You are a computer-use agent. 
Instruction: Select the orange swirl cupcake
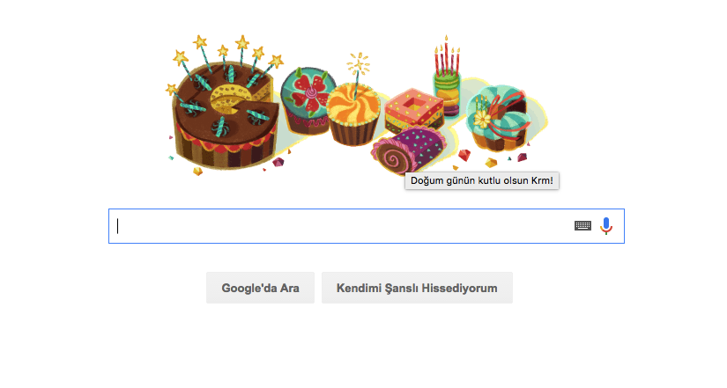tap(353, 113)
